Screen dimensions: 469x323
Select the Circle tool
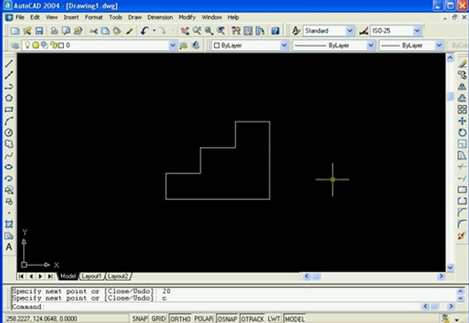(9, 132)
